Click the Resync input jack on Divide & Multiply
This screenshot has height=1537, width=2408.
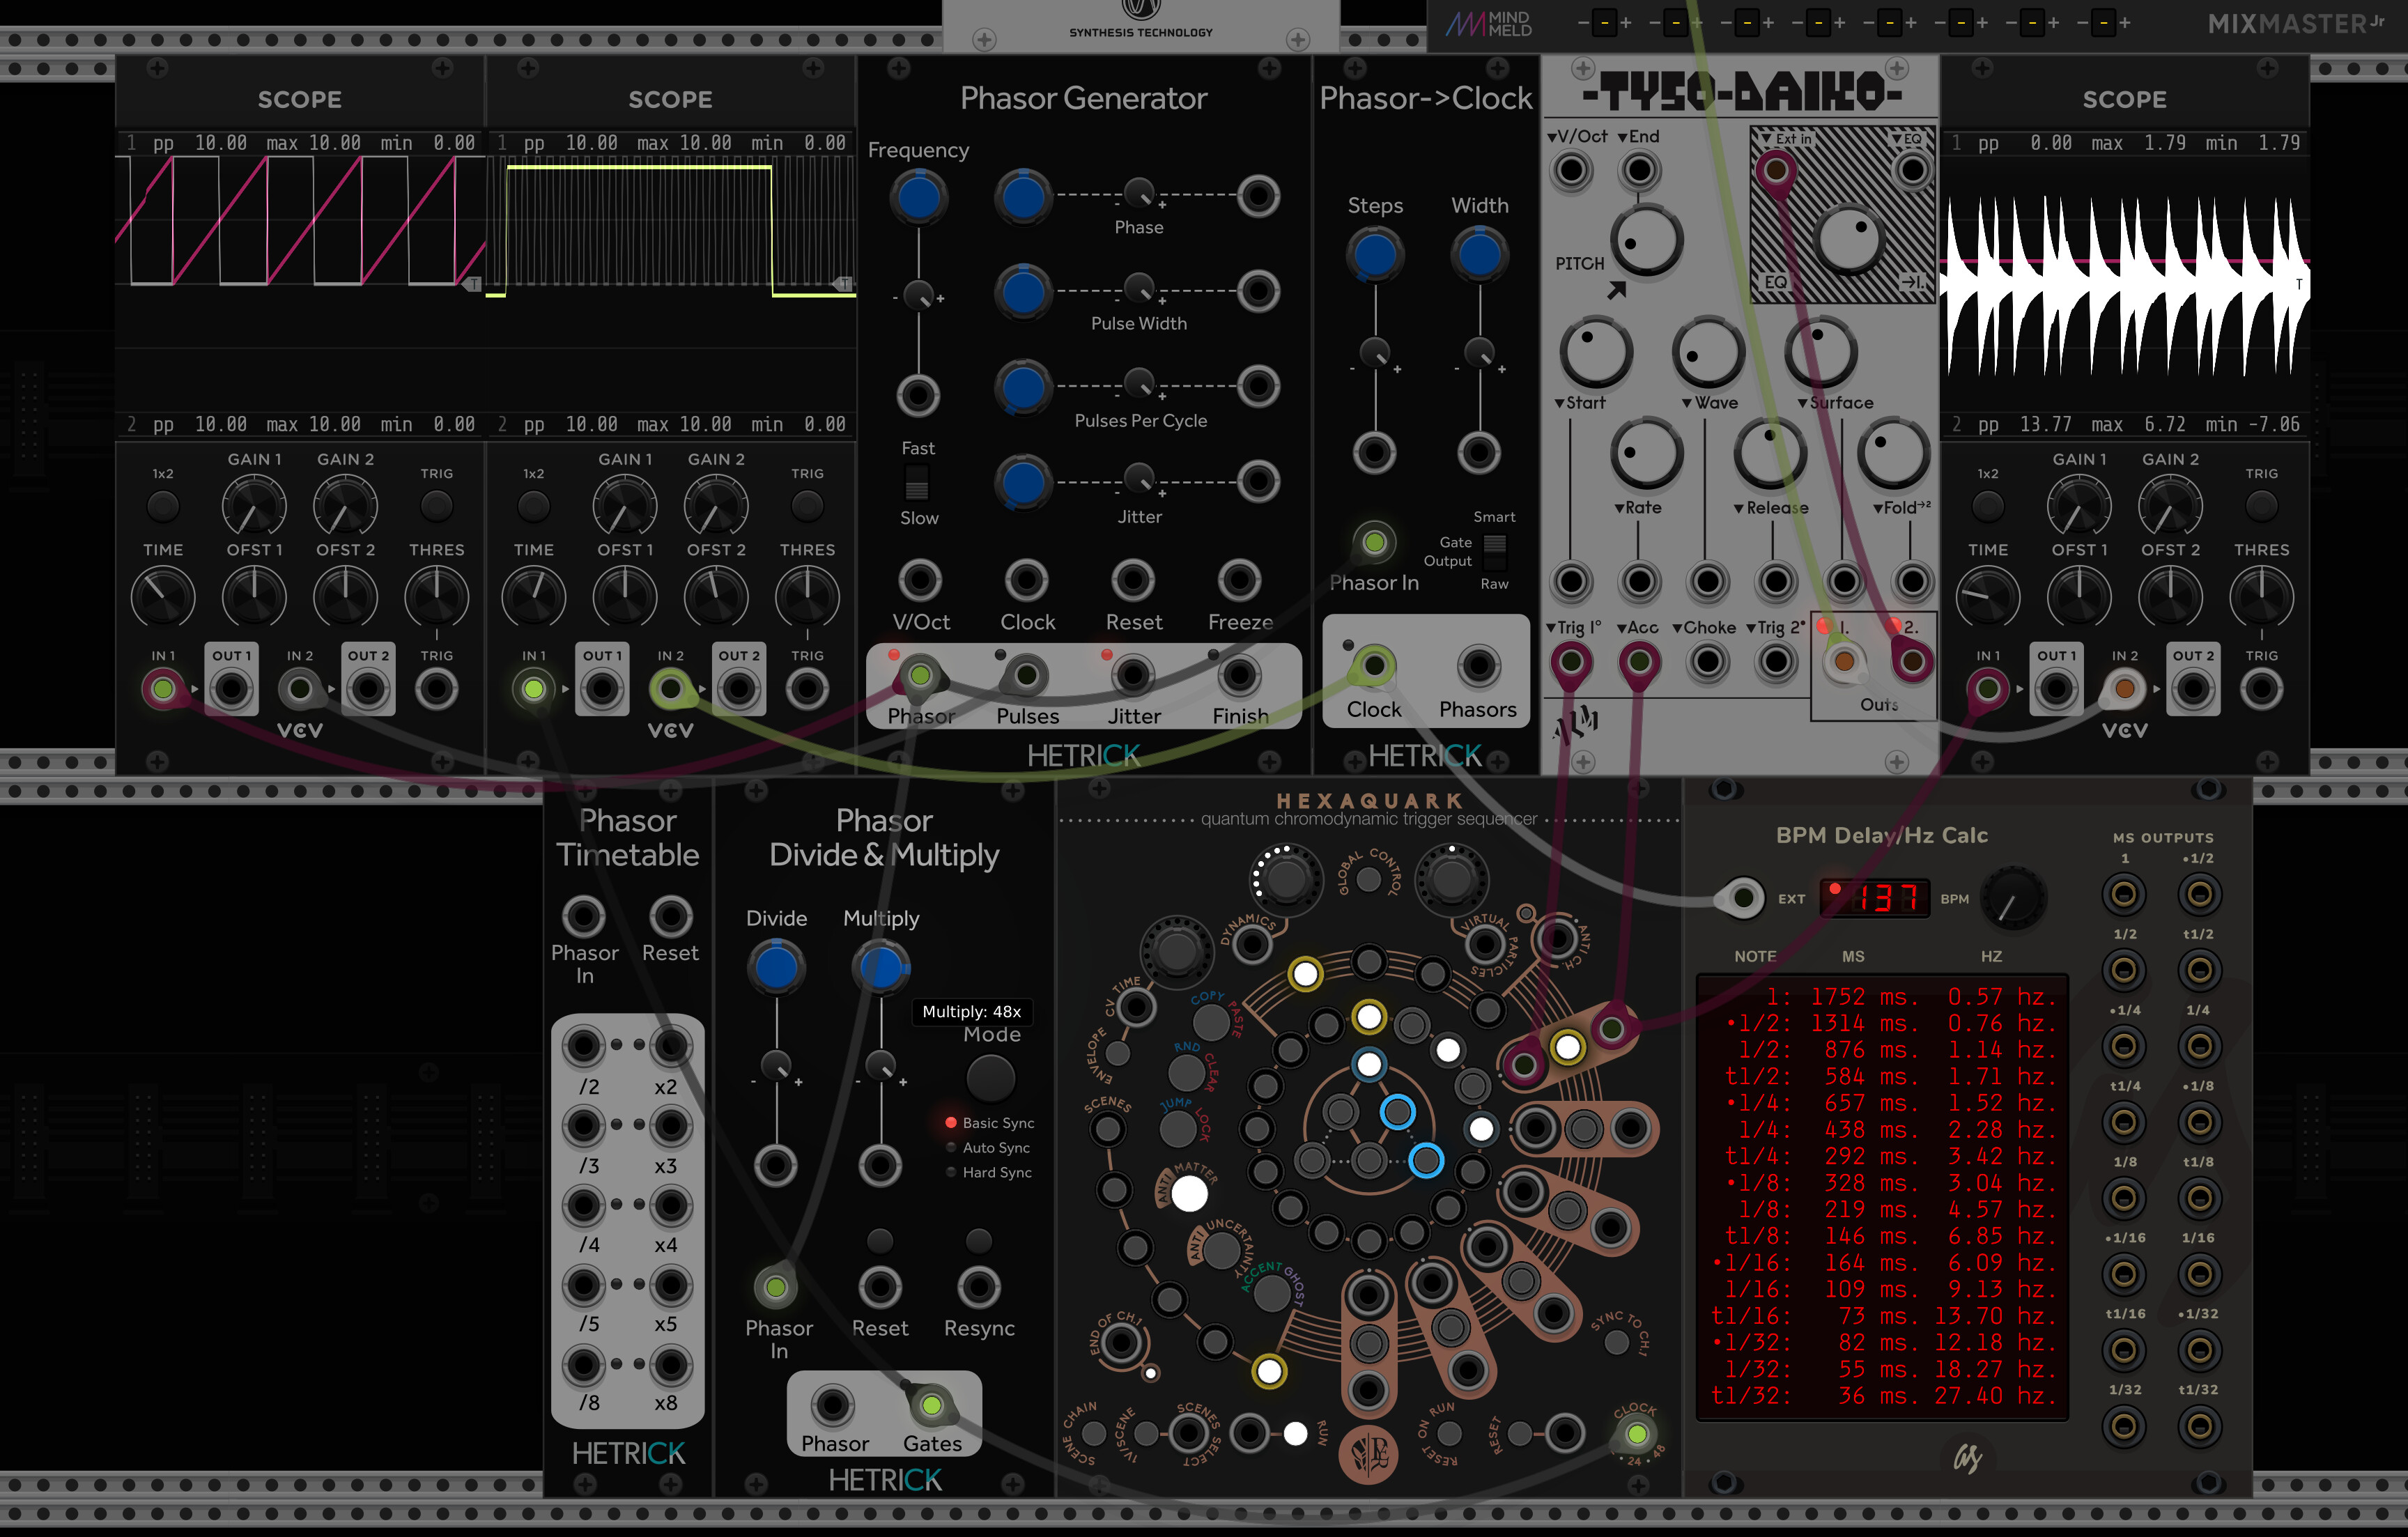click(979, 1287)
